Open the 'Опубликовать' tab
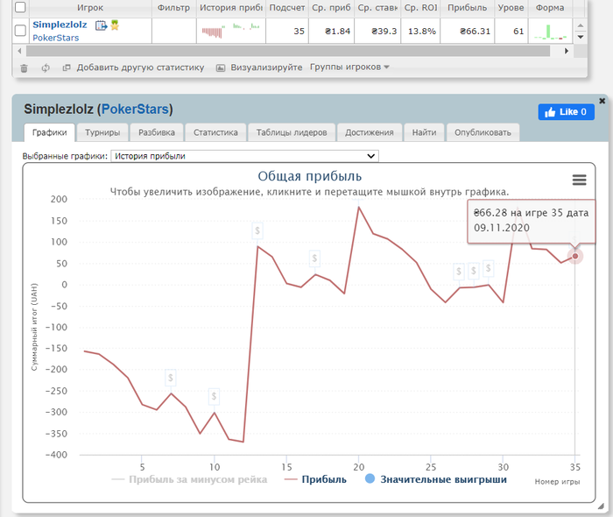The image size is (613, 517). pos(483,132)
